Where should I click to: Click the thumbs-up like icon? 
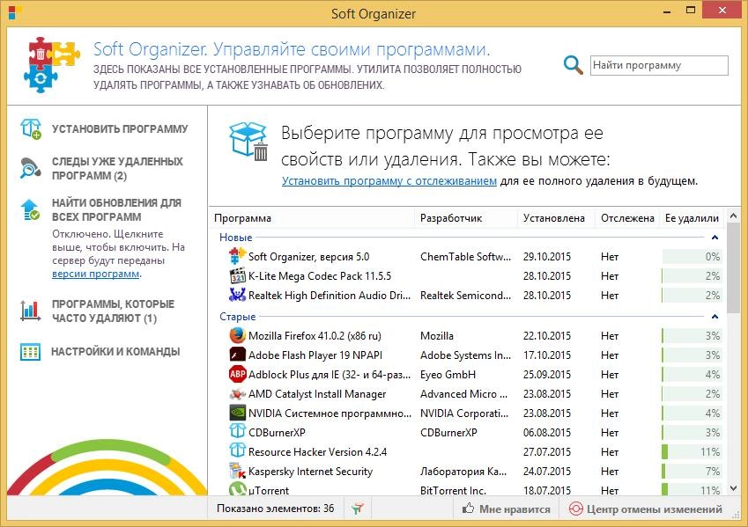[x=468, y=509]
